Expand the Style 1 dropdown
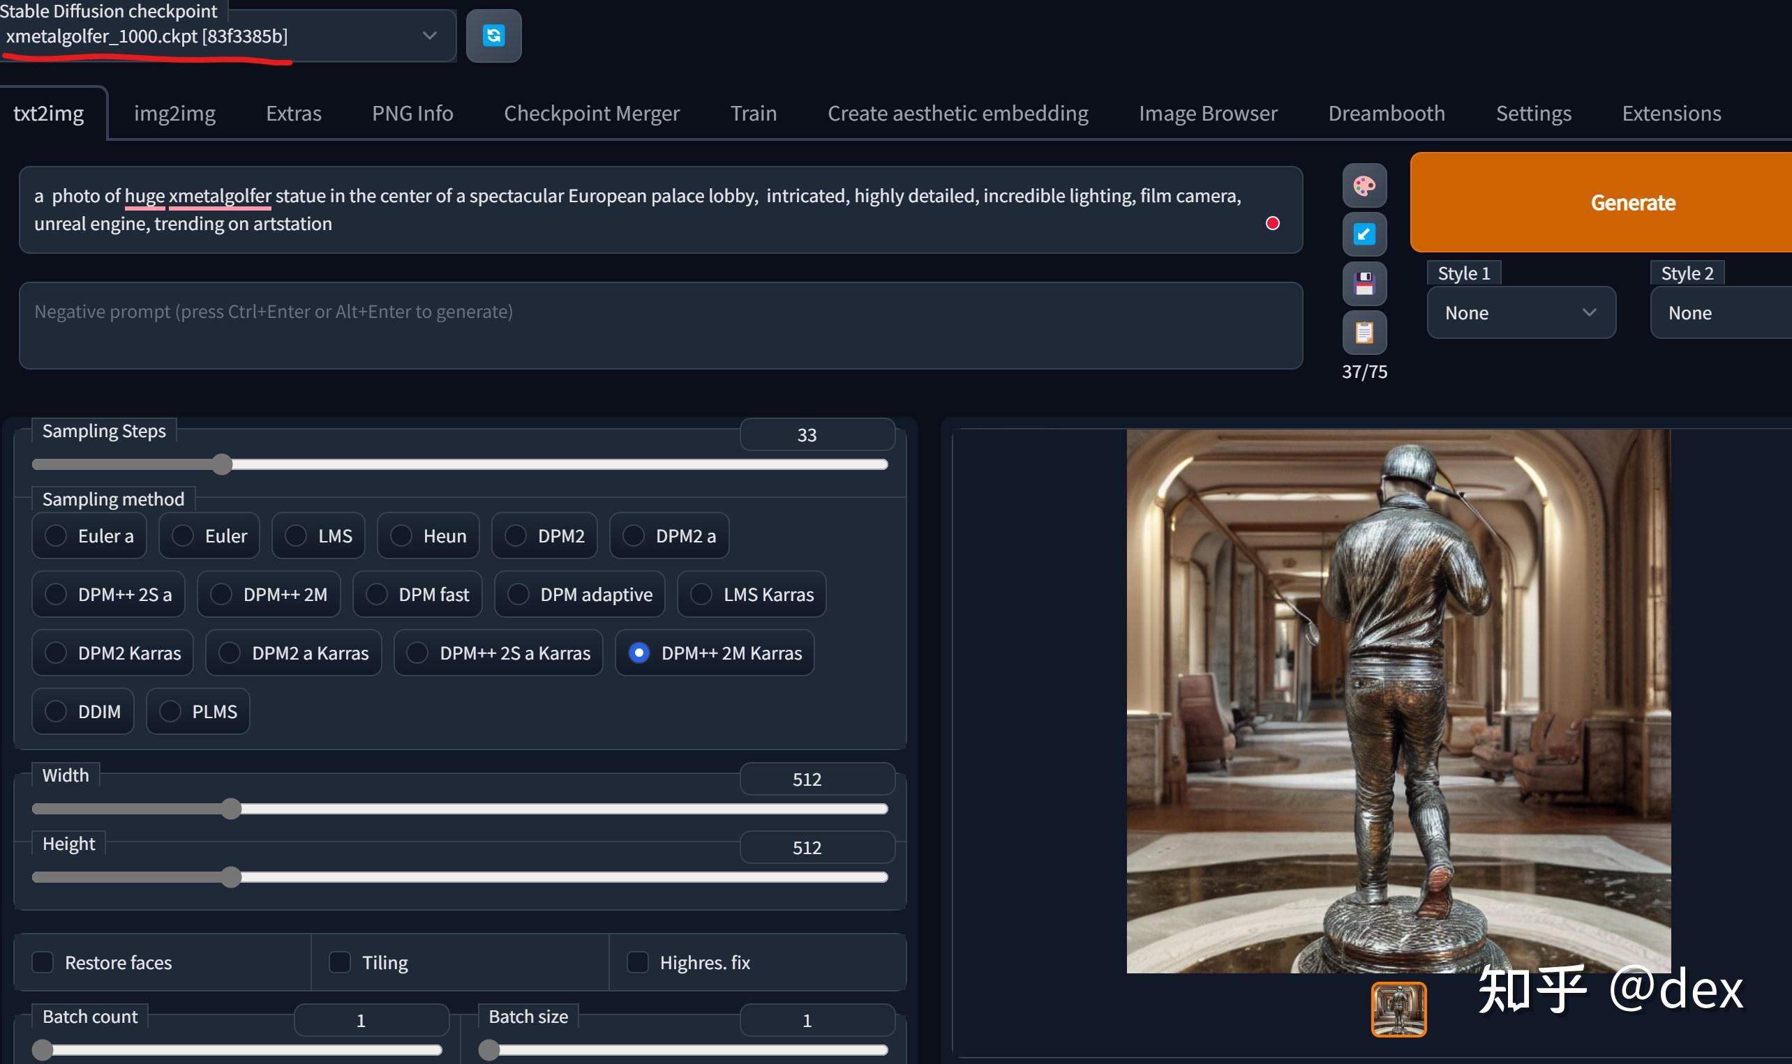This screenshot has width=1792, height=1064. [x=1521, y=313]
